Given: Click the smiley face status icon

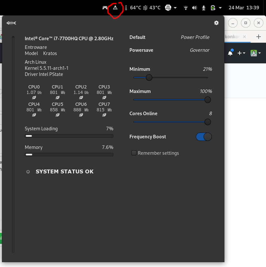Looking at the screenshot, I should pyautogui.click(x=28, y=172).
